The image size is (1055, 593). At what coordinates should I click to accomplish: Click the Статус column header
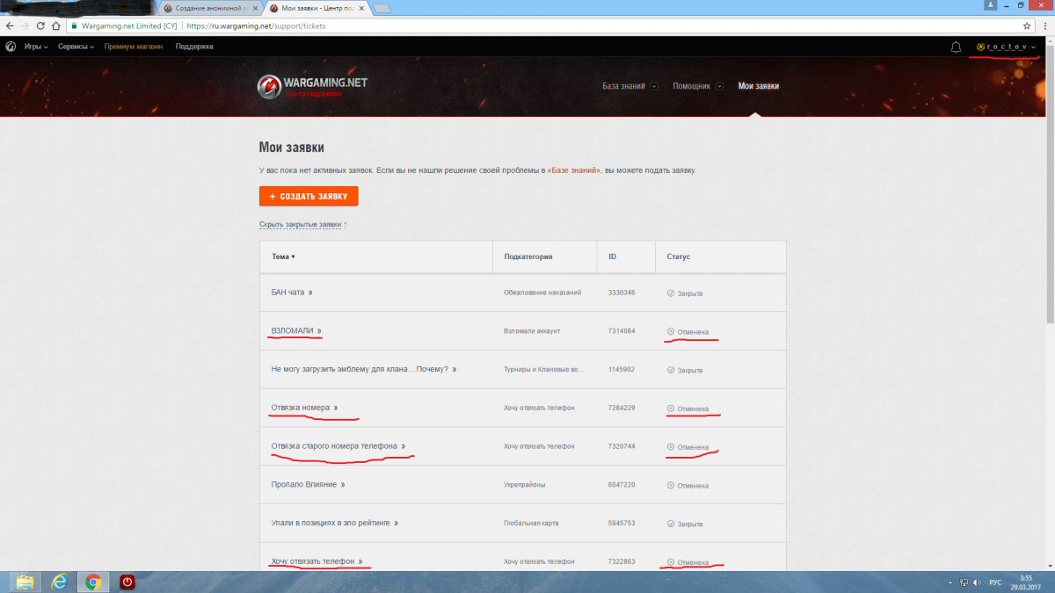pos(679,257)
